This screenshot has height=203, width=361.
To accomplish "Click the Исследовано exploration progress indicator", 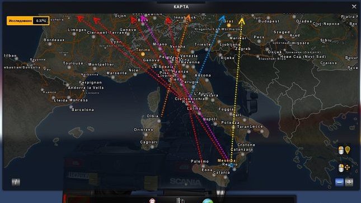I will coord(28,21).
